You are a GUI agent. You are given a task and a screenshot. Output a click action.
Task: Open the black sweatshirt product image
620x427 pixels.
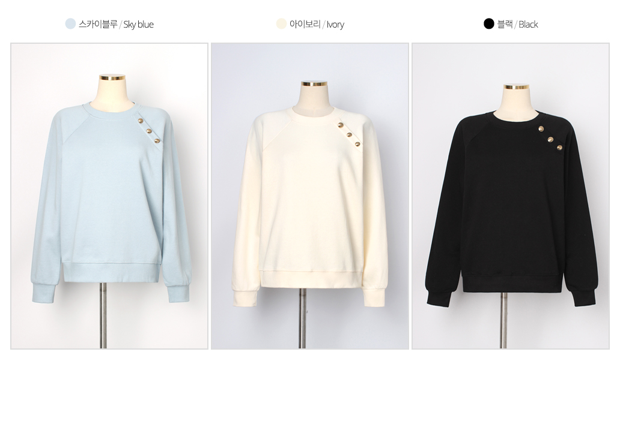[x=511, y=196]
